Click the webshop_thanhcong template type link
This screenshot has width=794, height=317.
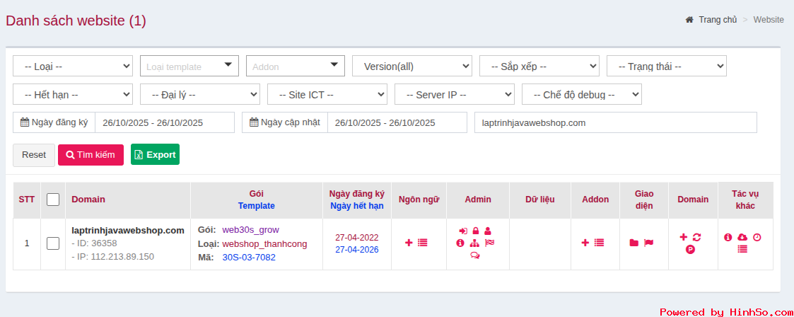click(x=265, y=243)
